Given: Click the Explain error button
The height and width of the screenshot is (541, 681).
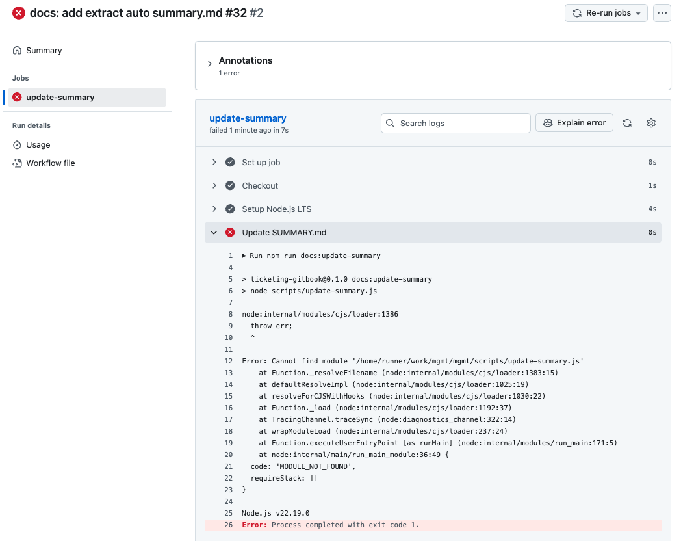Looking at the screenshot, I should coord(574,123).
